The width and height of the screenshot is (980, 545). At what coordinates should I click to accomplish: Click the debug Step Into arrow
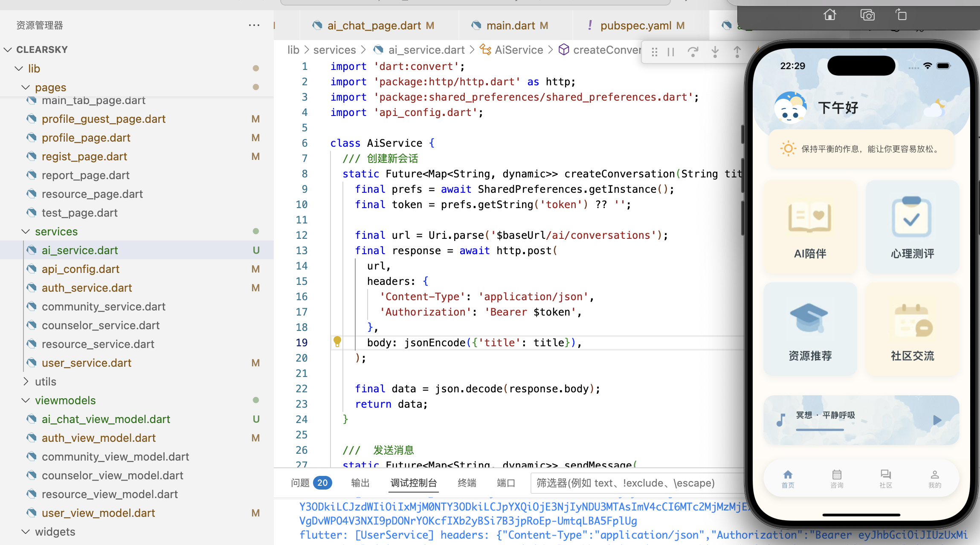pyautogui.click(x=715, y=52)
